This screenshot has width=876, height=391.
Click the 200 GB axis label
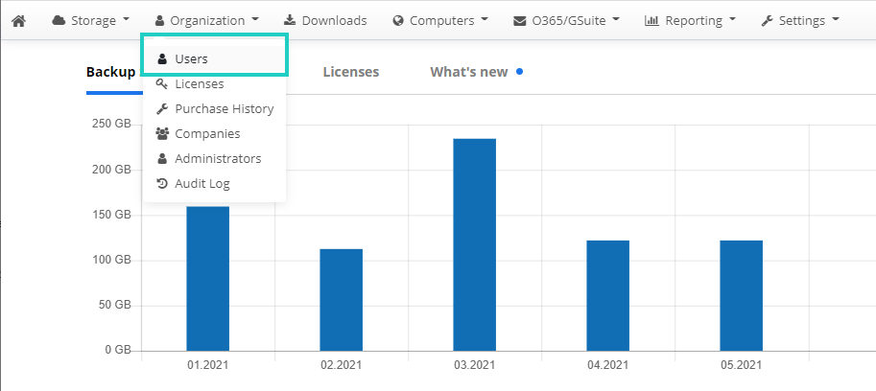pos(111,170)
